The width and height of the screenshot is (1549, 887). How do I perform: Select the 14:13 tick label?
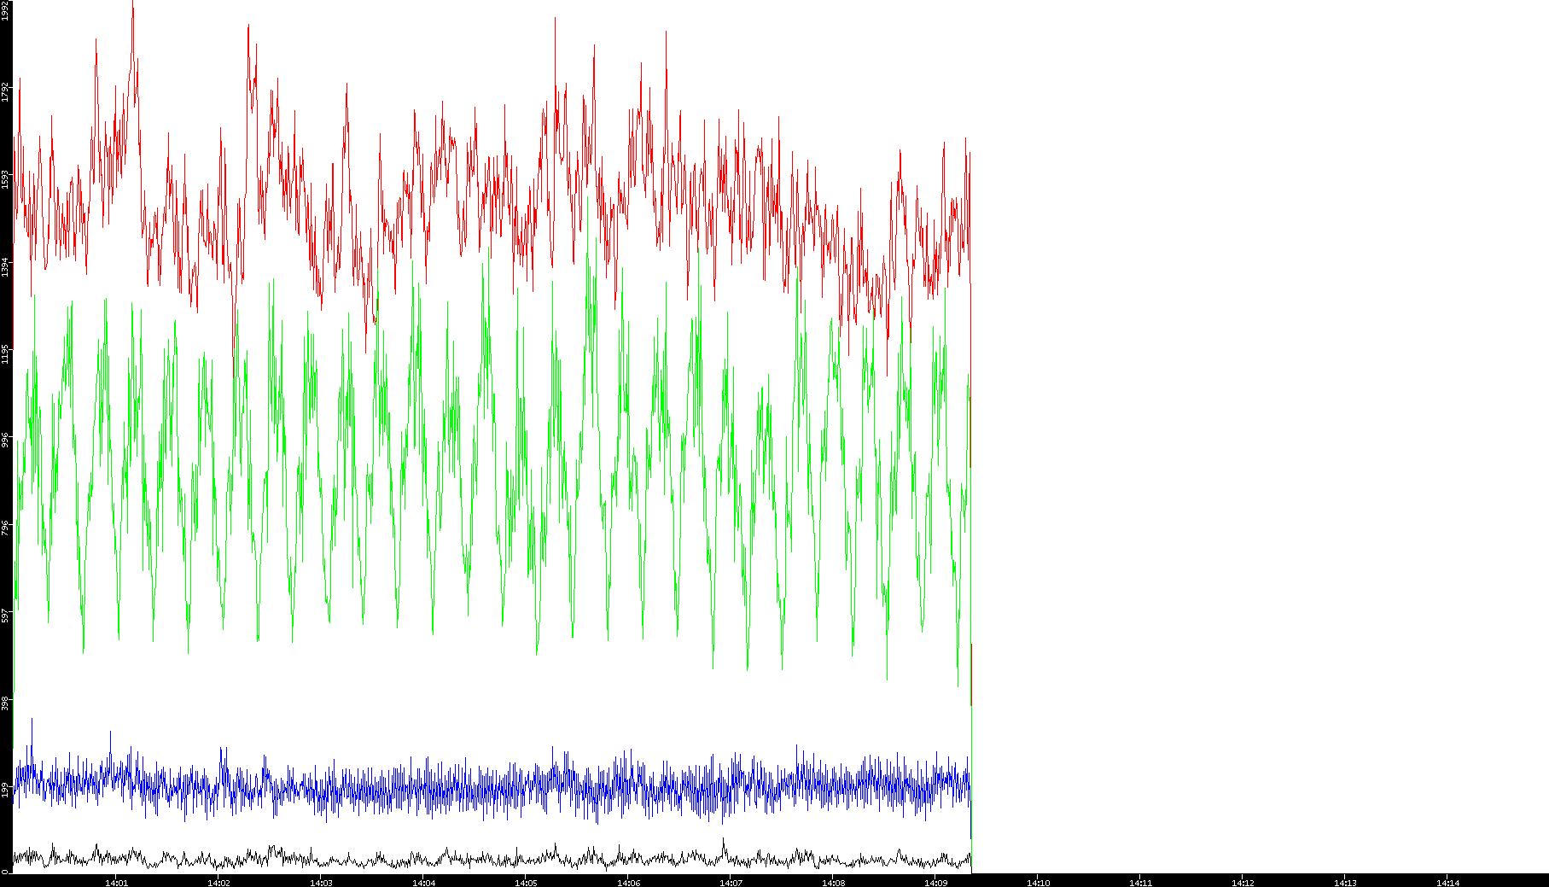point(1345,883)
